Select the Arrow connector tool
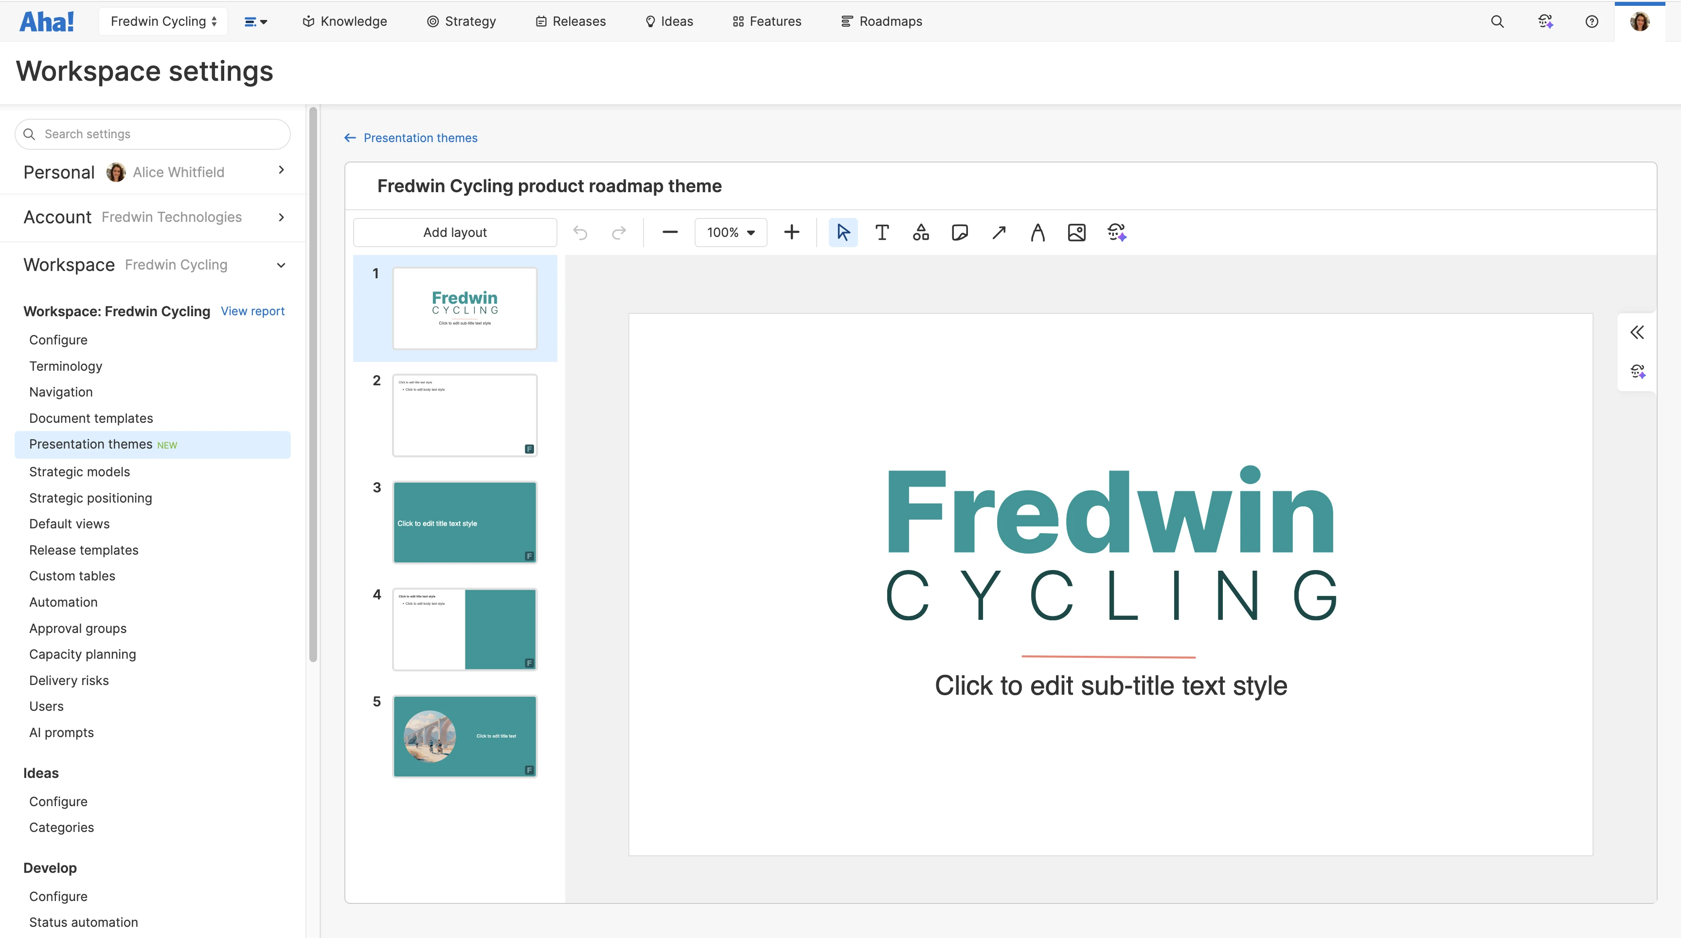 click(x=999, y=232)
